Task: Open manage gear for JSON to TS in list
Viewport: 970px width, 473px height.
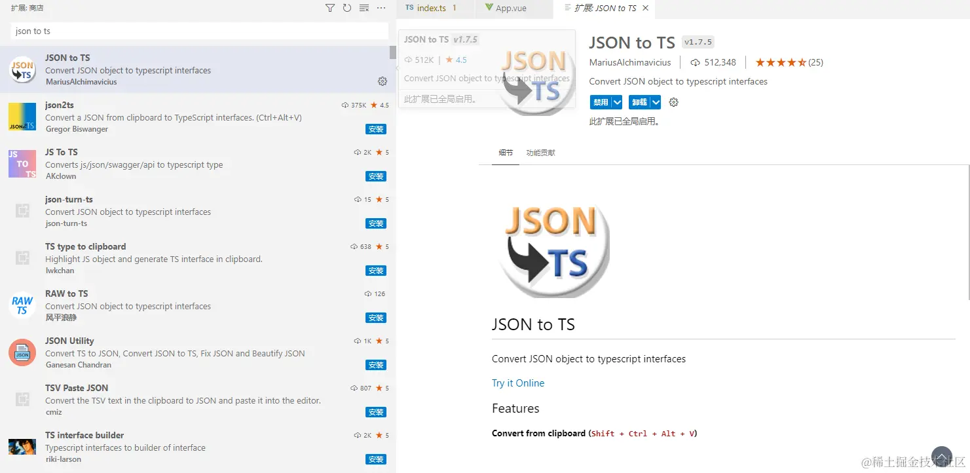Action: pos(382,81)
